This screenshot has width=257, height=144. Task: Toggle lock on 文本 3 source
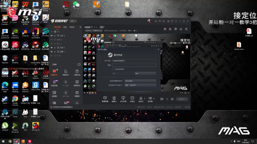click(55, 36)
